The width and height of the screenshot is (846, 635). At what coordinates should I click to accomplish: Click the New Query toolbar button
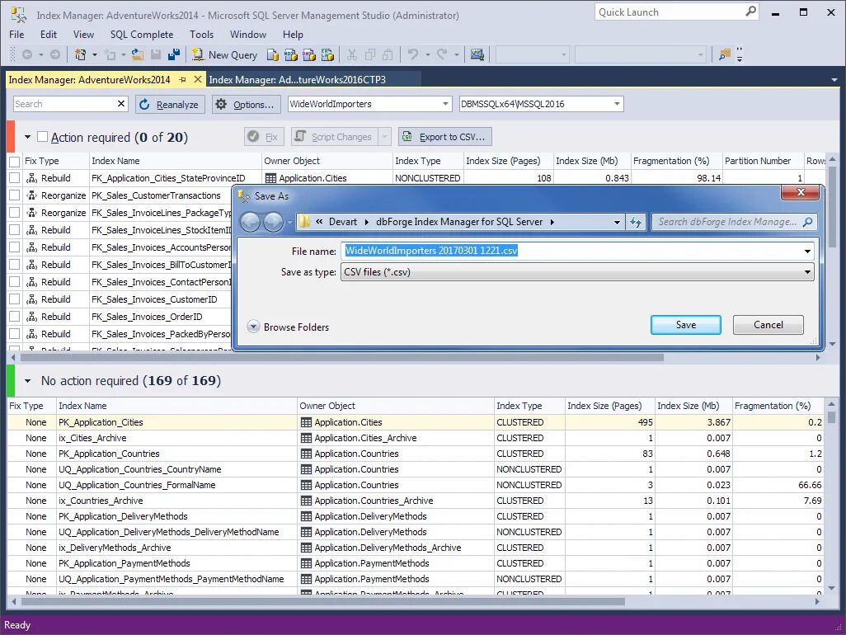(225, 54)
